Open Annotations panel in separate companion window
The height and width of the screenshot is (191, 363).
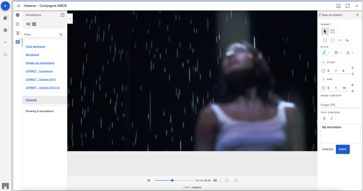62,15
